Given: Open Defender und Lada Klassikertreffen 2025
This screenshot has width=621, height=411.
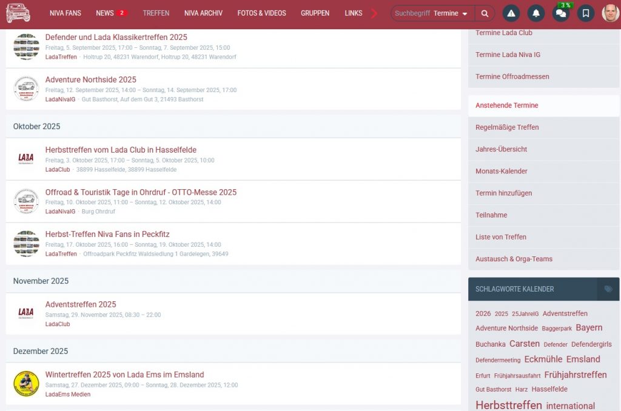Looking at the screenshot, I should pyautogui.click(x=116, y=37).
